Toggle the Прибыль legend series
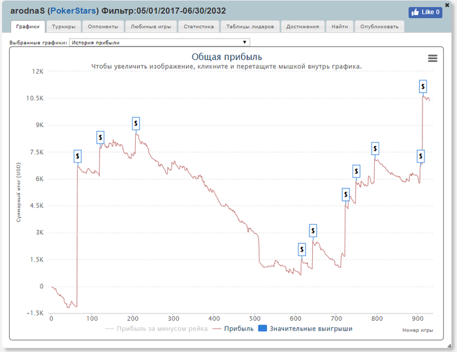The width and height of the screenshot is (457, 352). pyautogui.click(x=233, y=329)
